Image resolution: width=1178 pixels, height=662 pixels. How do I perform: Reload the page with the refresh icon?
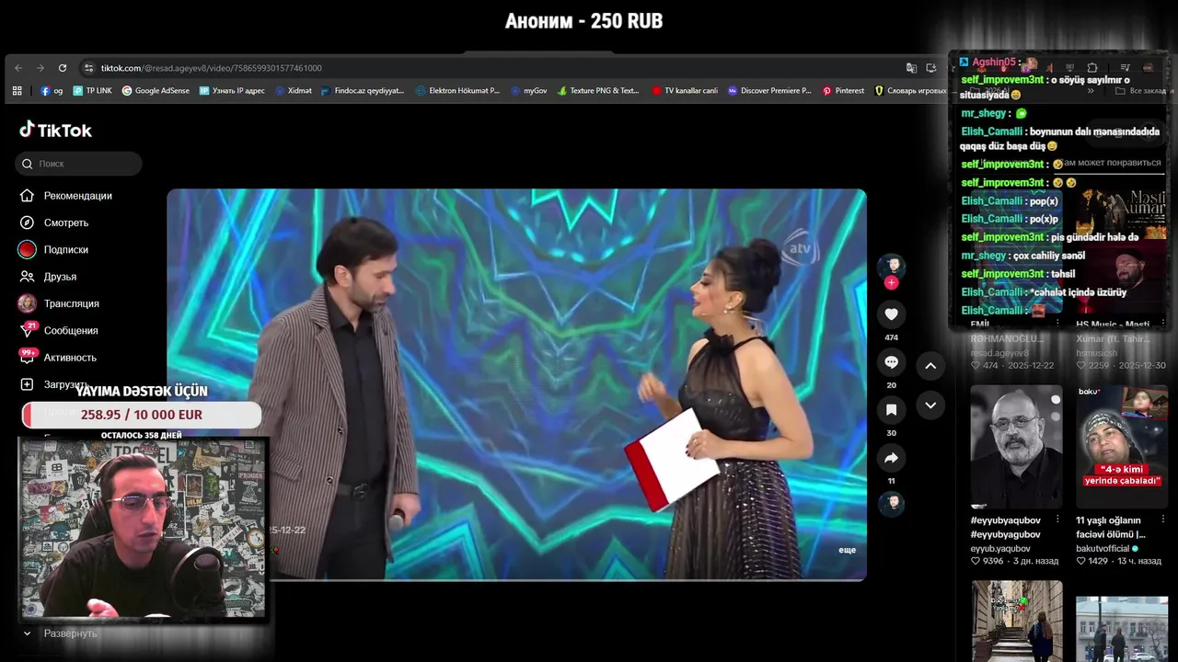63,68
